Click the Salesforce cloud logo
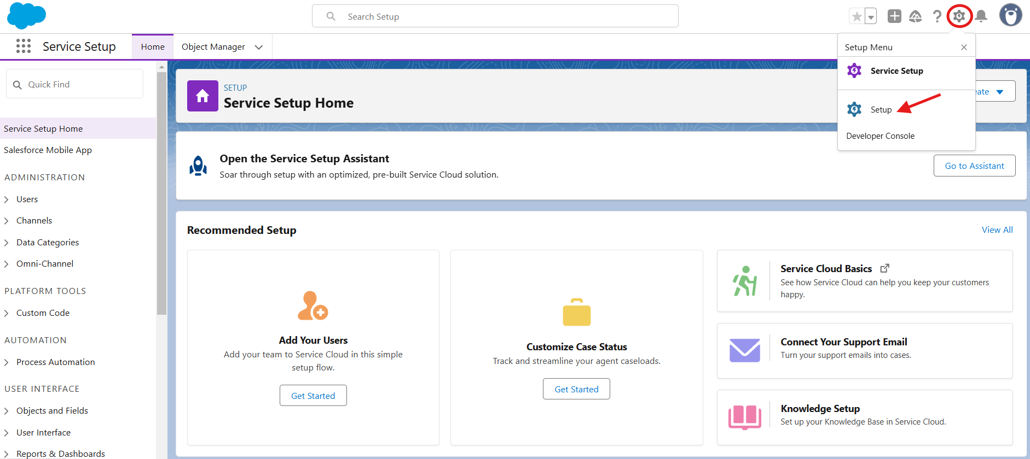The height and width of the screenshot is (459, 1030). 26,16
